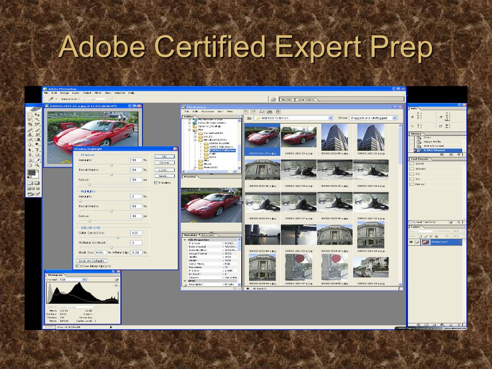This screenshot has height=369, width=492.
Task: Select the Eraser tool
Action: pos(30,139)
